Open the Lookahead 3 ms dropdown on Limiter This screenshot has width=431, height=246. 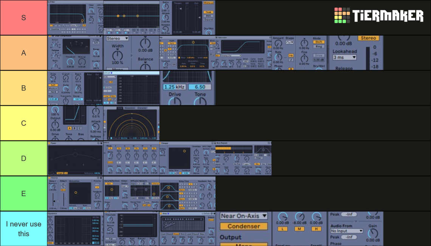click(x=344, y=58)
